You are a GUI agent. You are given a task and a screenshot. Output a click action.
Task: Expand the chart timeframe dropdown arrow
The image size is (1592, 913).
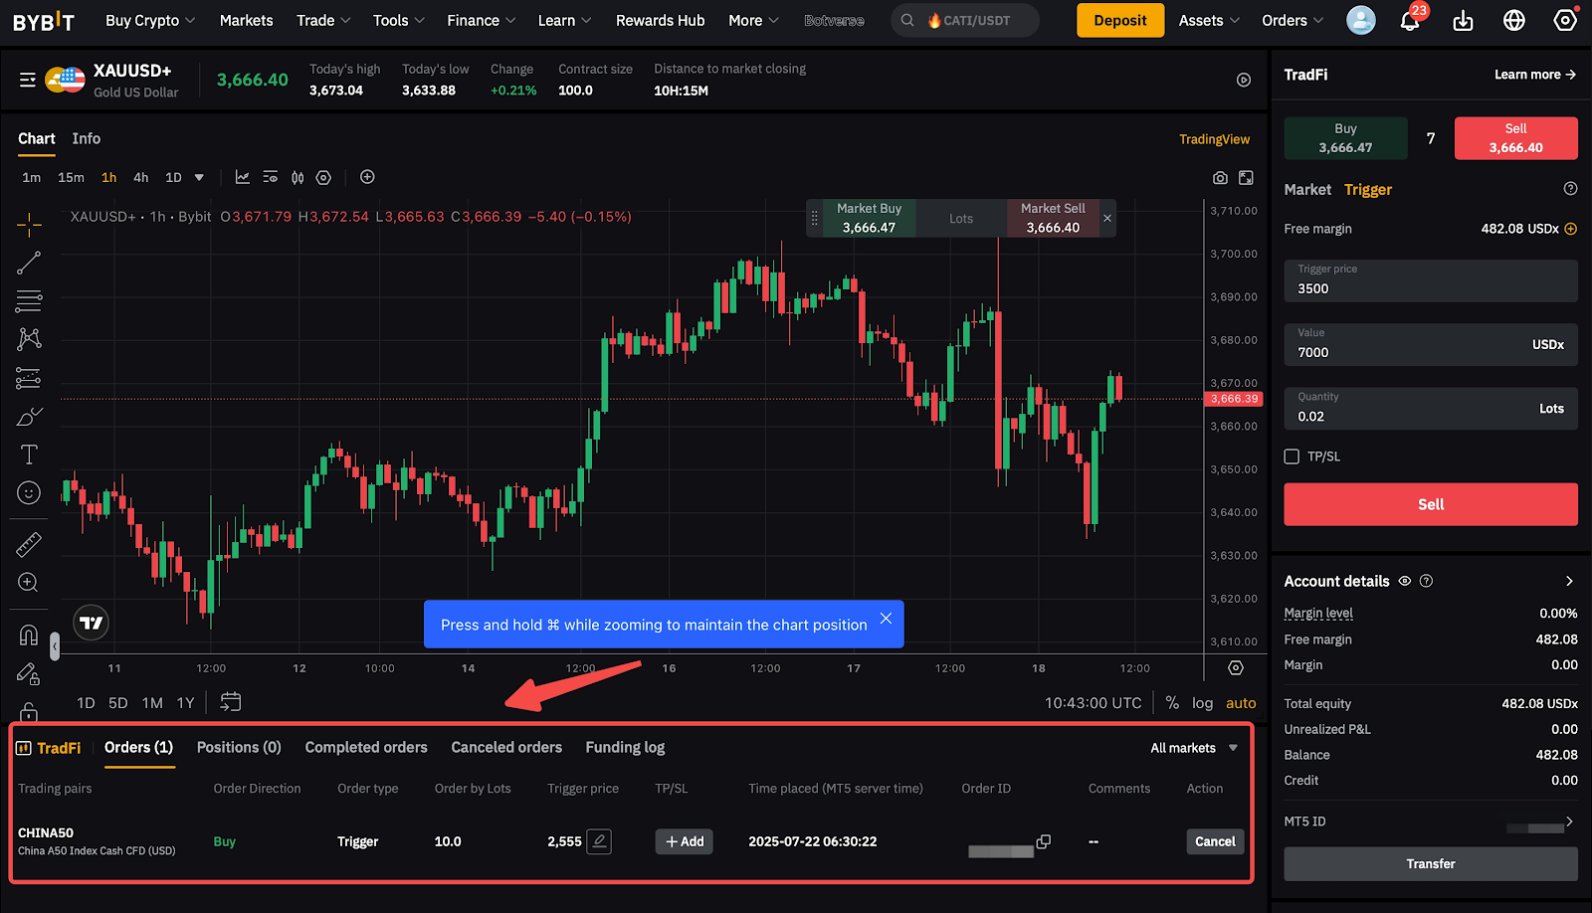(x=199, y=177)
